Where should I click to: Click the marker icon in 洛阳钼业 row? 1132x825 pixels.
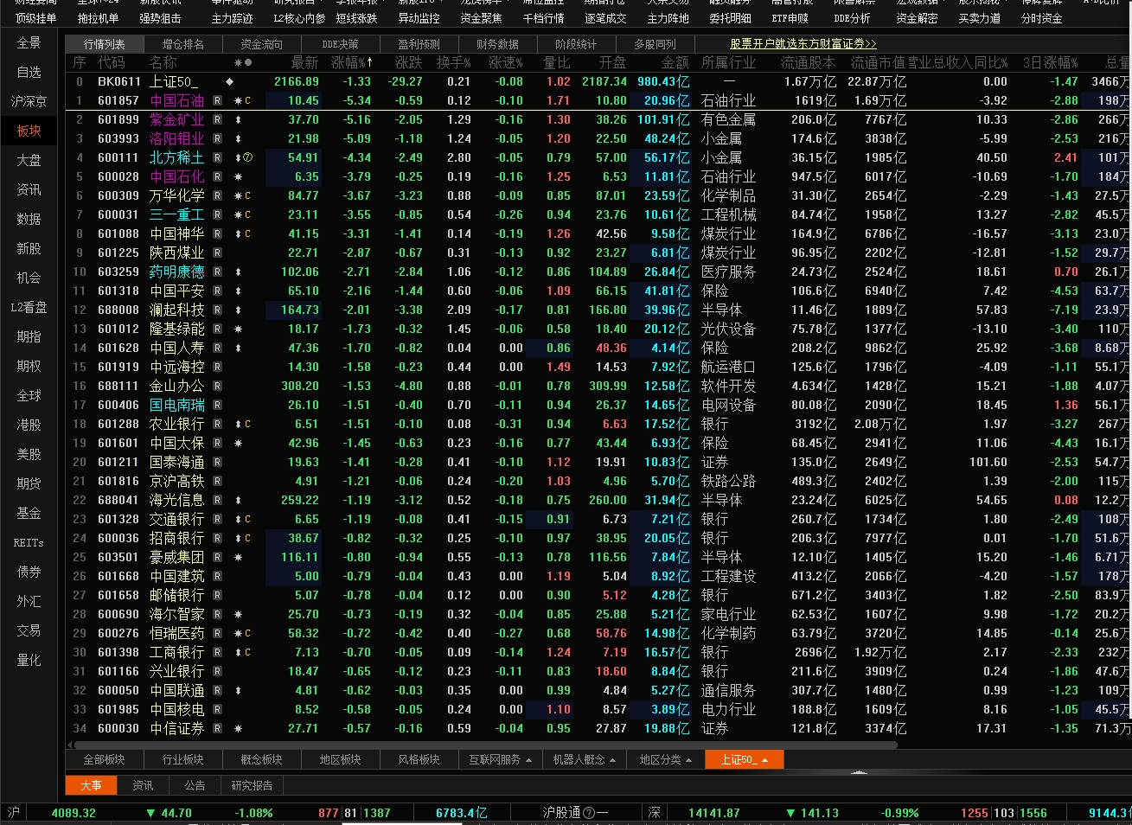[239, 138]
